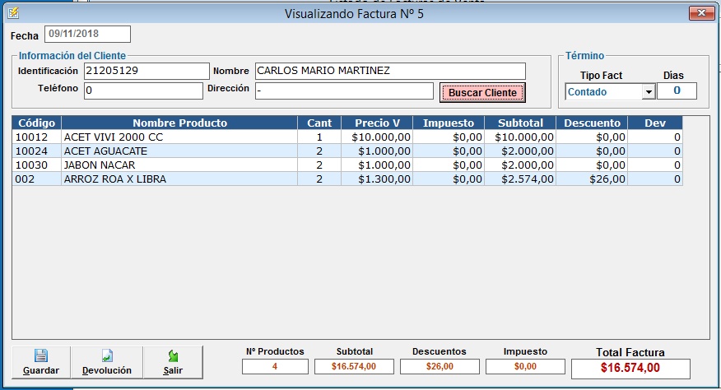Screen dimensions: 721x390
Task: Sort by the Nombre Producto column header
Action: [179, 123]
